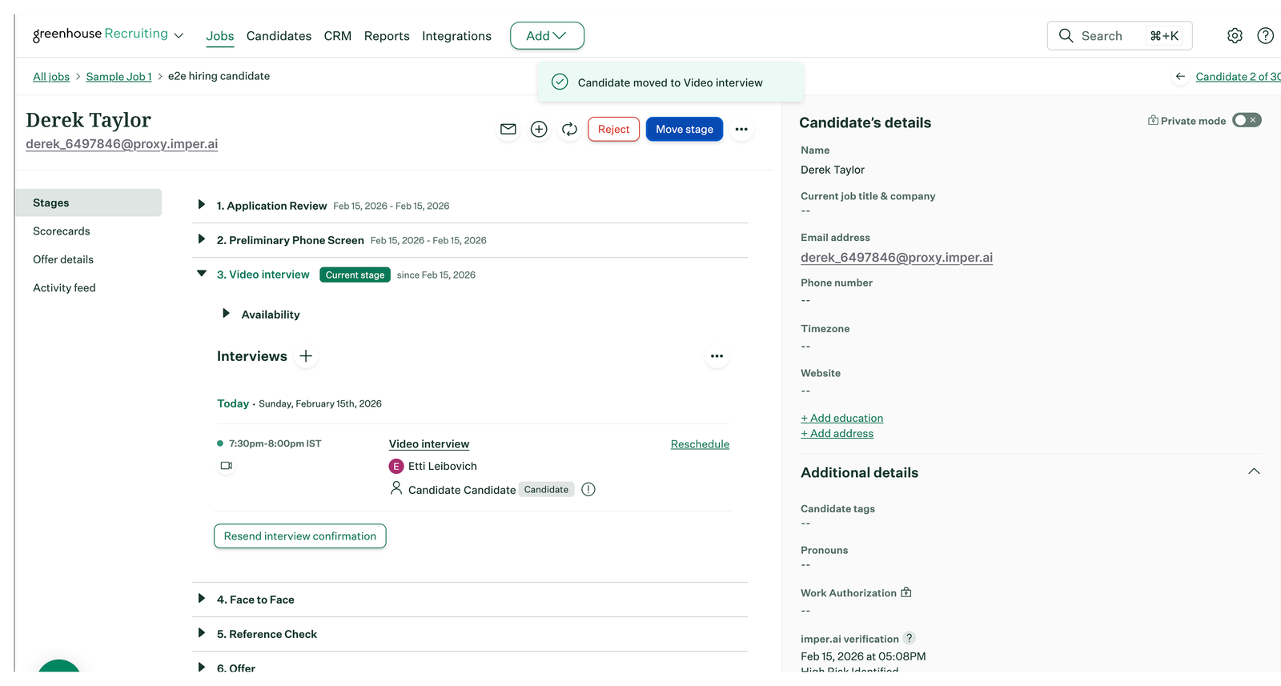Click the Reject button
Image resolution: width=1281 pixels, height=686 pixels.
[613, 129]
